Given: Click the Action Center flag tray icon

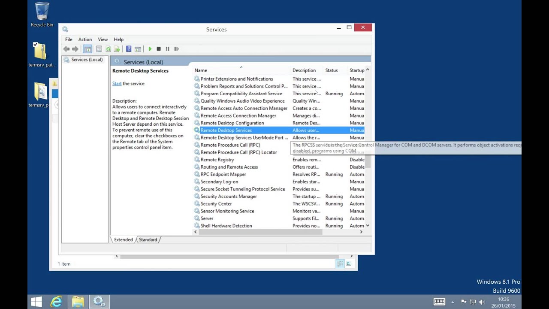Looking at the screenshot, I should click(x=464, y=302).
